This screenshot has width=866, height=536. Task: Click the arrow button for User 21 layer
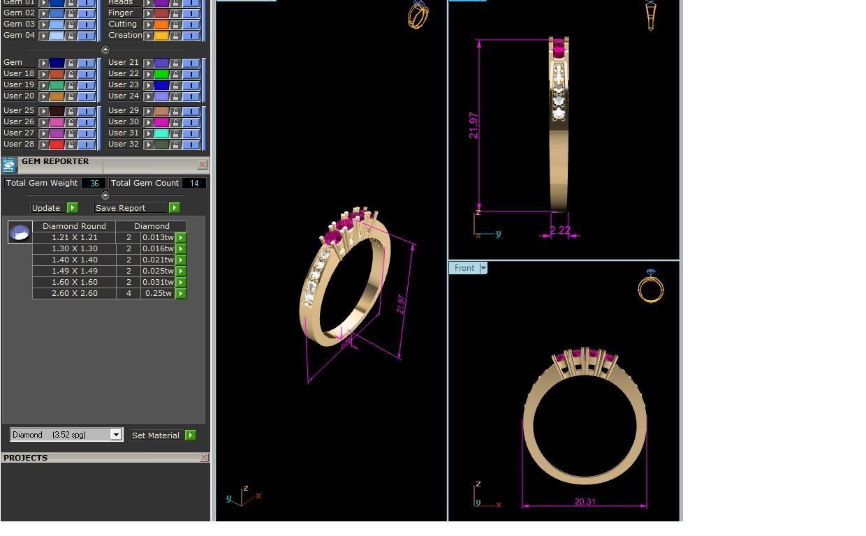tap(148, 64)
